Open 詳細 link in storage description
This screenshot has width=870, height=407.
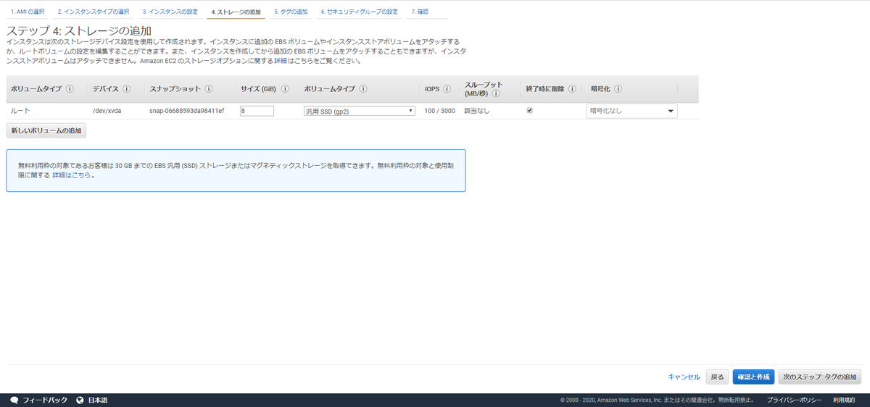point(281,61)
